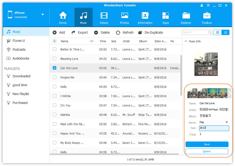Collapse the Music Info panel arrow

[186, 41]
